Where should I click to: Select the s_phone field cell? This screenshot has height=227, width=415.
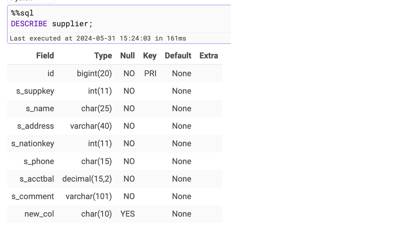[x=39, y=161]
